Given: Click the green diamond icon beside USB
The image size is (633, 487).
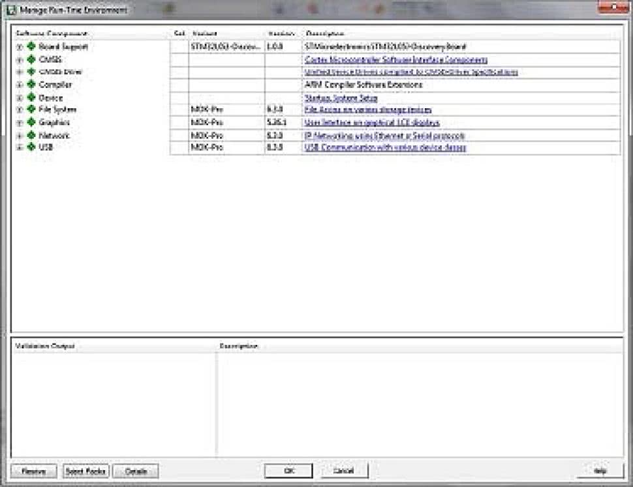Looking at the screenshot, I should point(31,147).
